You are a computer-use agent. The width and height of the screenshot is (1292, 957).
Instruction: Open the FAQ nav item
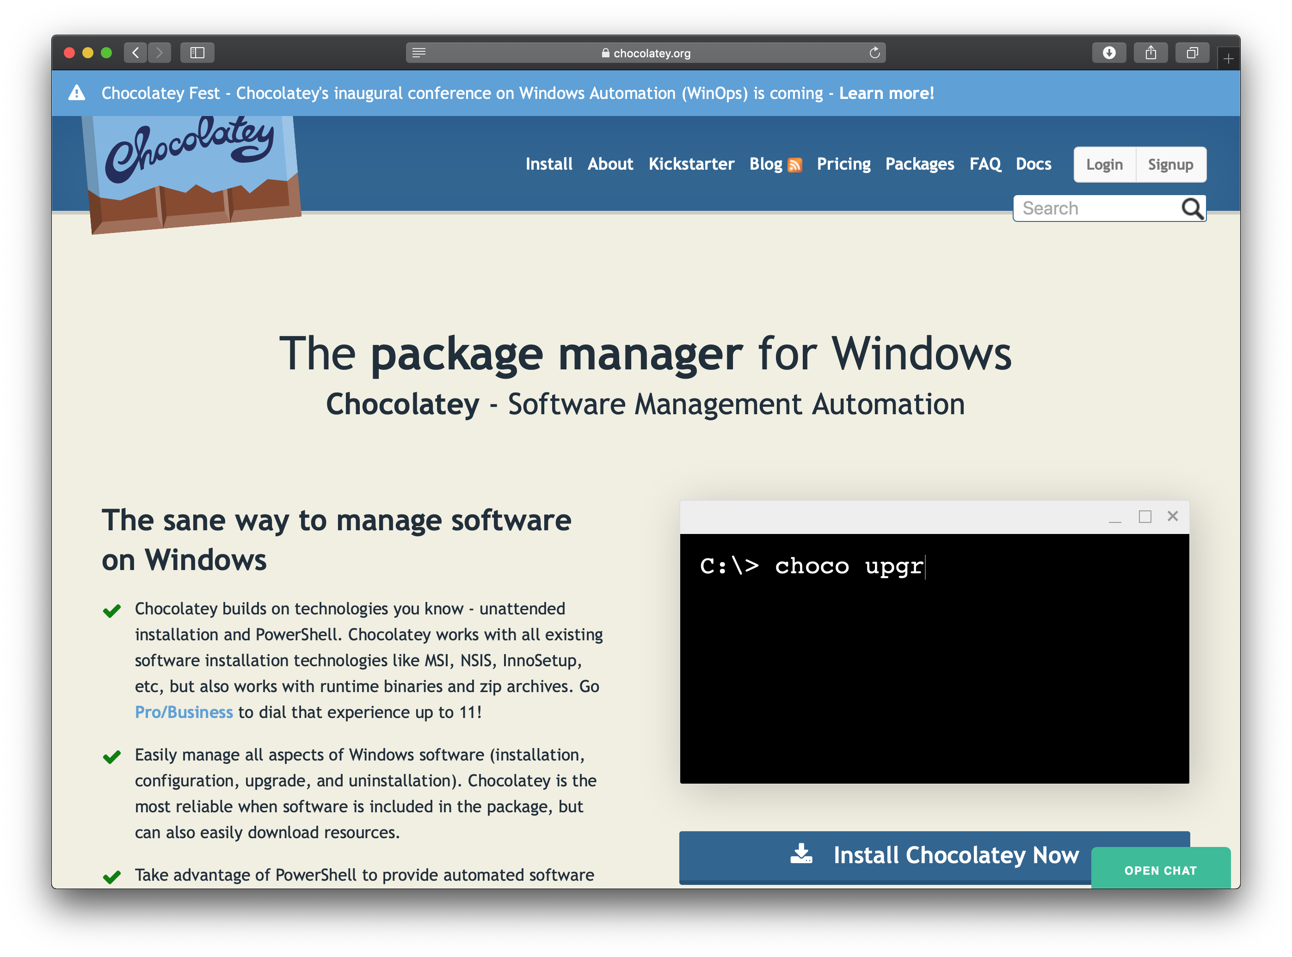tap(985, 164)
